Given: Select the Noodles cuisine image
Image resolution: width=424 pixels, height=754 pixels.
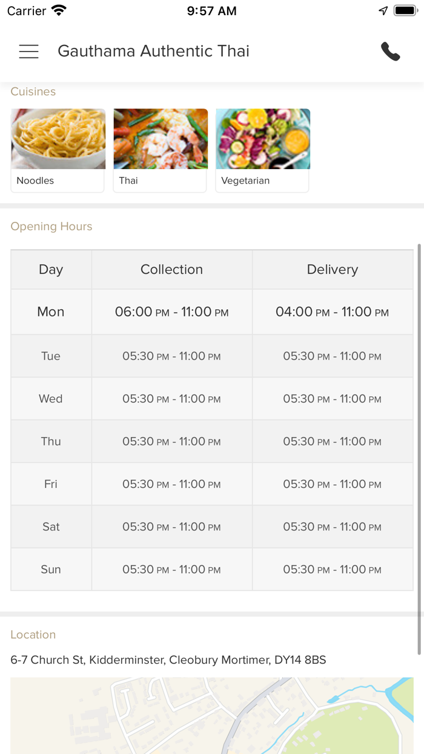Looking at the screenshot, I should 58,139.
